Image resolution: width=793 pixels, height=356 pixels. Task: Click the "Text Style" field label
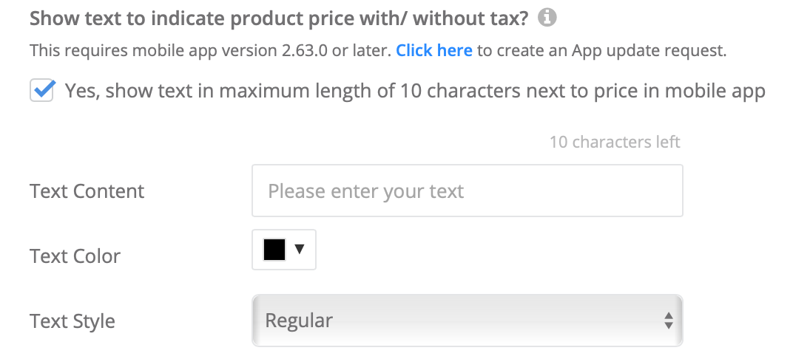pos(72,321)
